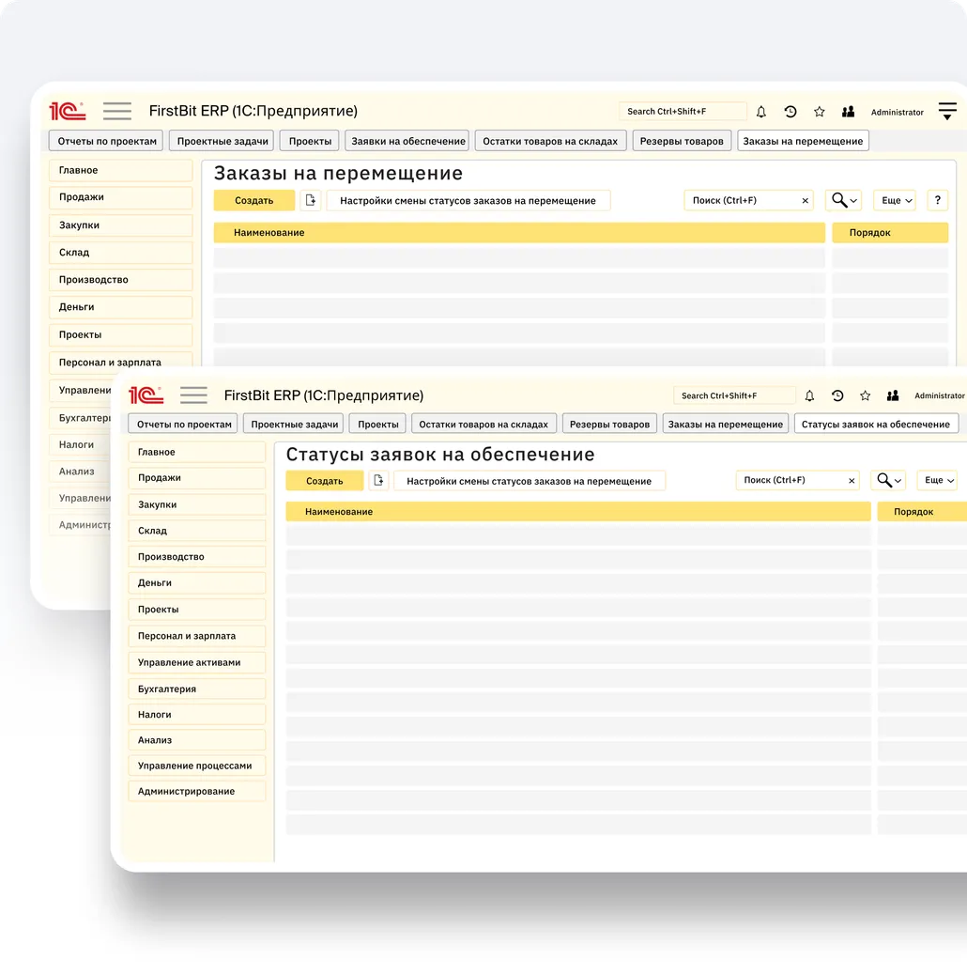Click the favorites star in front window header
The height and width of the screenshot is (975, 967).
point(865,396)
